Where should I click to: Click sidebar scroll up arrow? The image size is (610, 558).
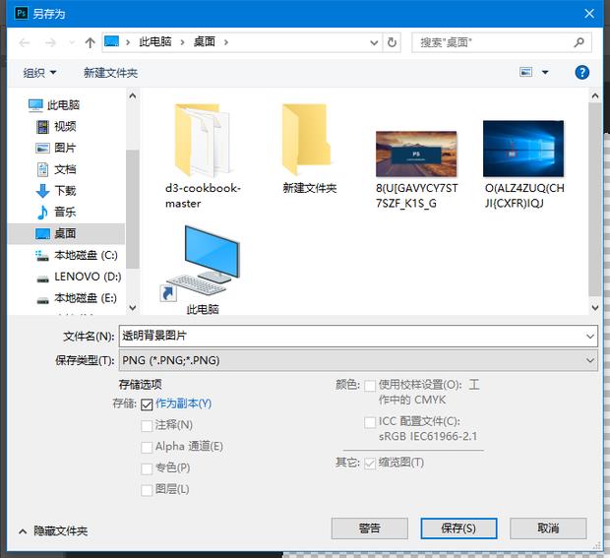click(x=132, y=95)
